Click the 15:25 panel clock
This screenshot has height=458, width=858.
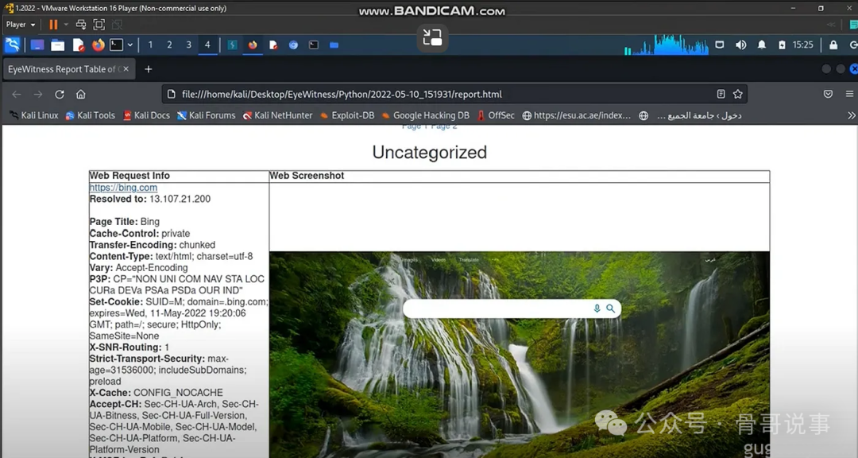(x=802, y=45)
